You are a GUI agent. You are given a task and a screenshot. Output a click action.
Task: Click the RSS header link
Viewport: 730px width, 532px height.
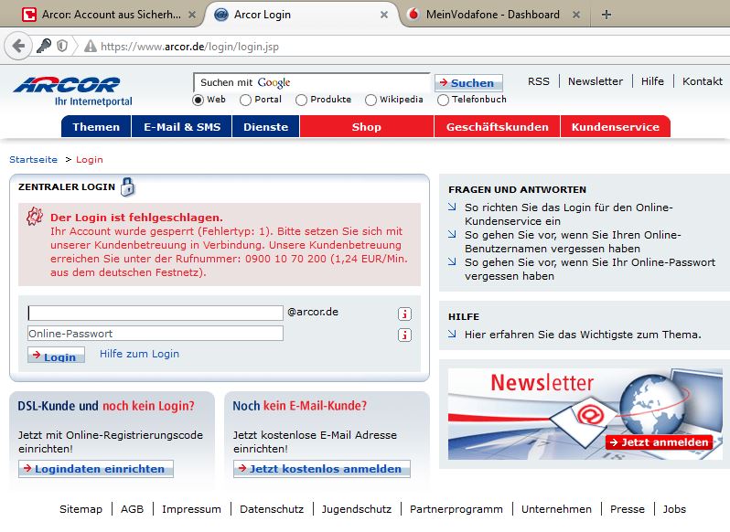[538, 81]
